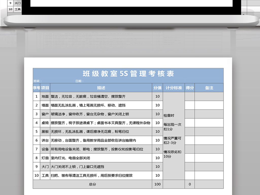Select the 项目 cell labeled 黑板
This screenshot has width=260, height=195.
(45, 132)
